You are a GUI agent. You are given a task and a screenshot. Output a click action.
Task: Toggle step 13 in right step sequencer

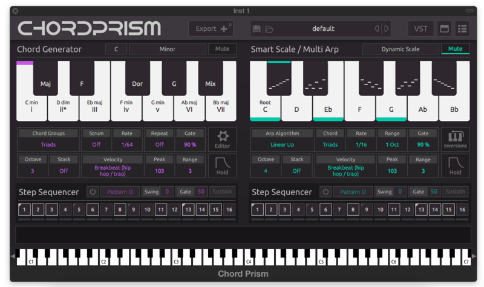tap(421, 210)
